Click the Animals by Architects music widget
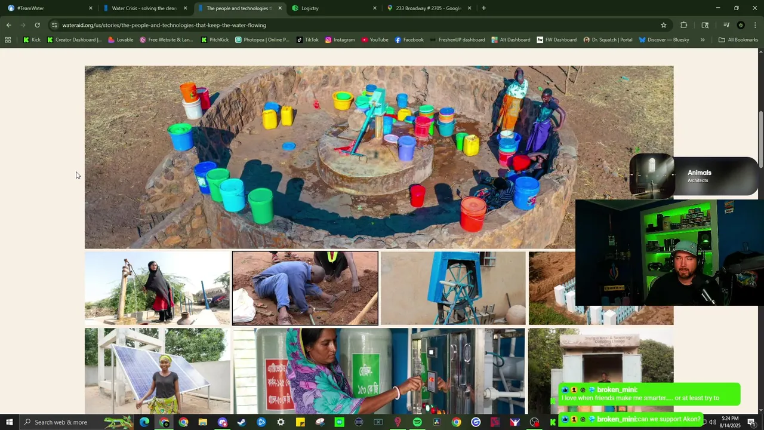Image resolution: width=764 pixels, height=430 pixels. [x=693, y=176]
